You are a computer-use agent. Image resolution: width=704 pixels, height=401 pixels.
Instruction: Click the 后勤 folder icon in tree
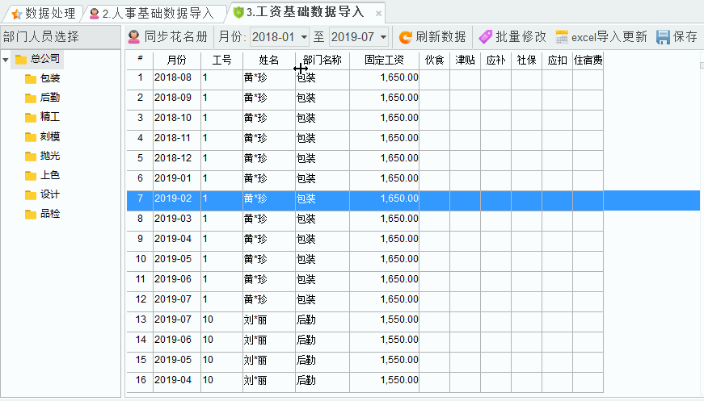click(x=31, y=98)
